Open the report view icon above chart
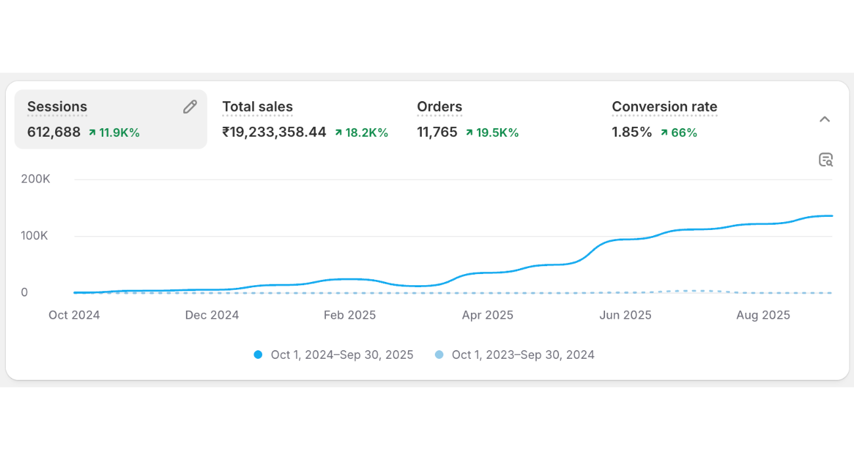 tap(826, 160)
